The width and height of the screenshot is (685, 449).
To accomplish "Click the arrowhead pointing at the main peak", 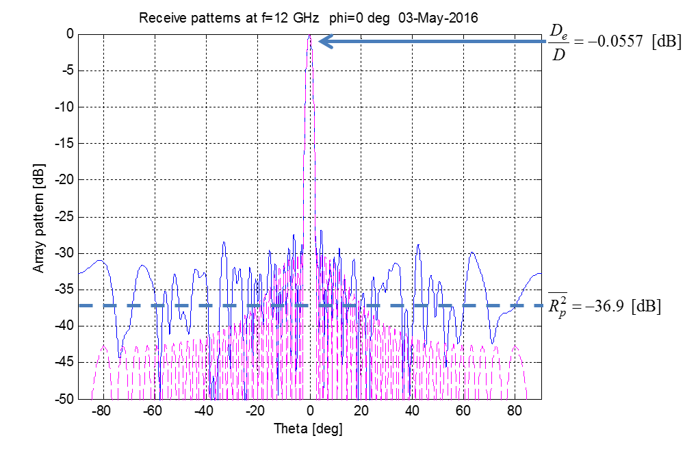I will pos(323,42).
